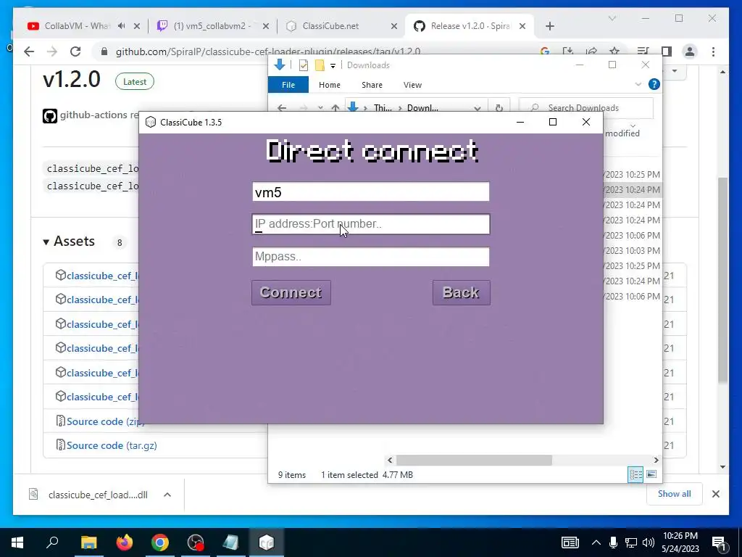Open OBS Studio from the taskbar

[x=196, y=542]
